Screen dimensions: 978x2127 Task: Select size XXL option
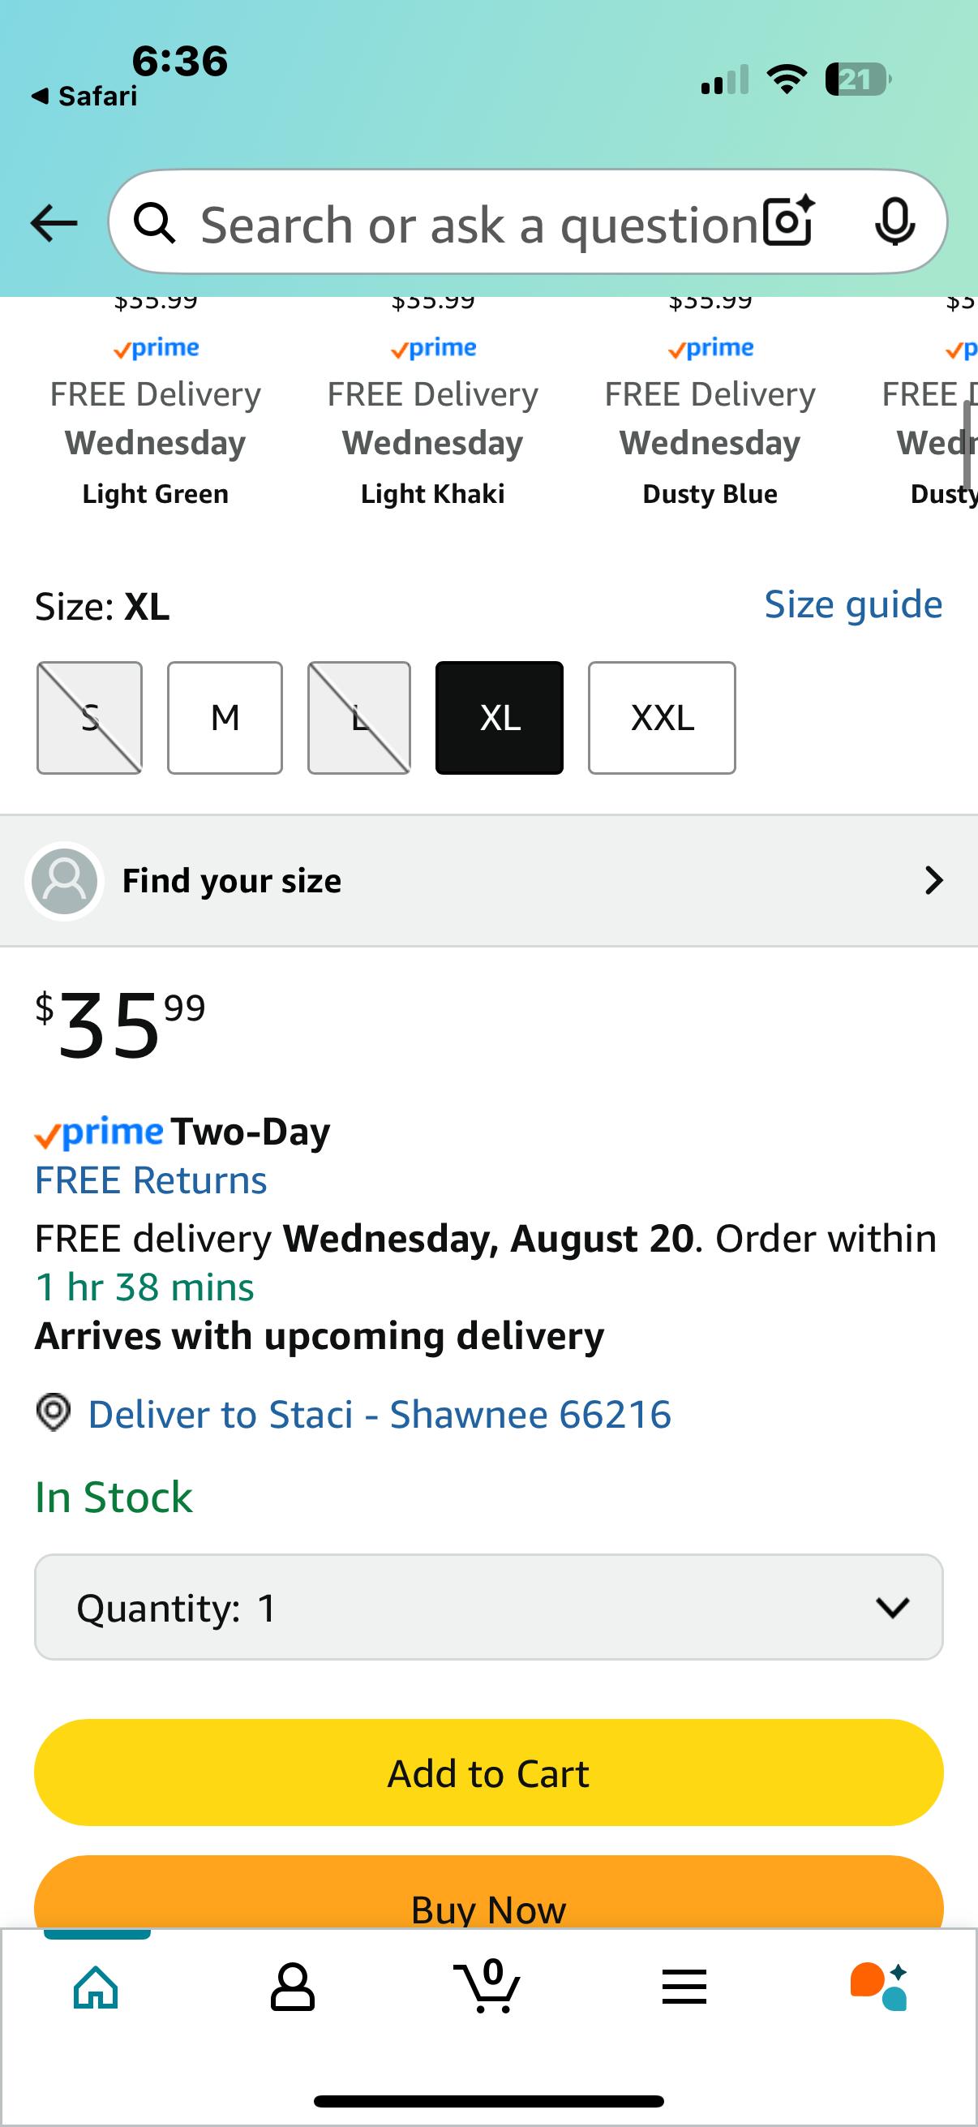(662, 718)
